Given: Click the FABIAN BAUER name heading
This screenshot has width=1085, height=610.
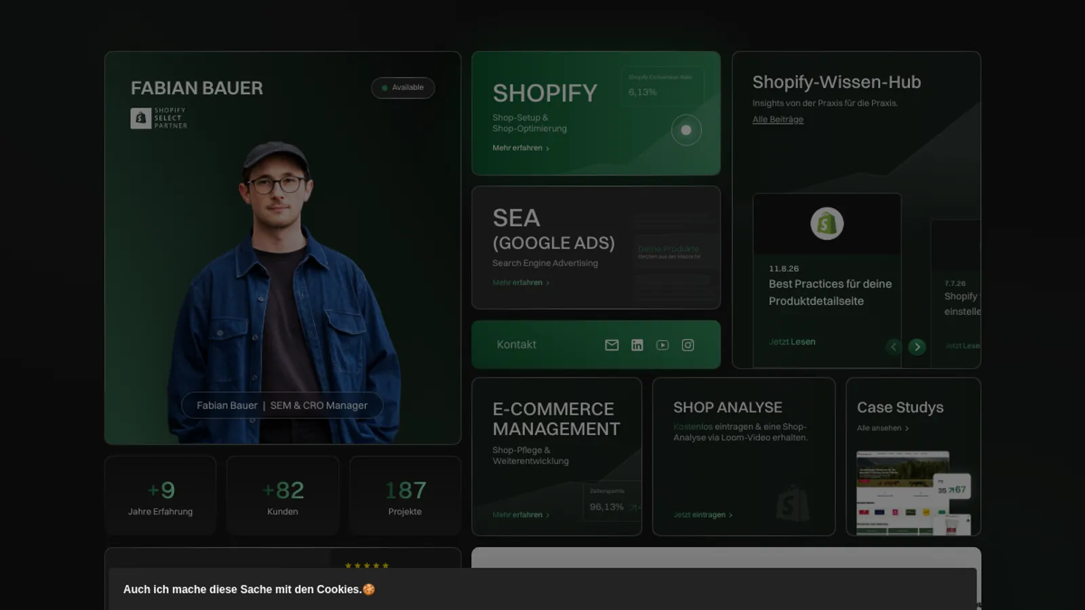Looking at the screenshot, I should tap(197, 88).
